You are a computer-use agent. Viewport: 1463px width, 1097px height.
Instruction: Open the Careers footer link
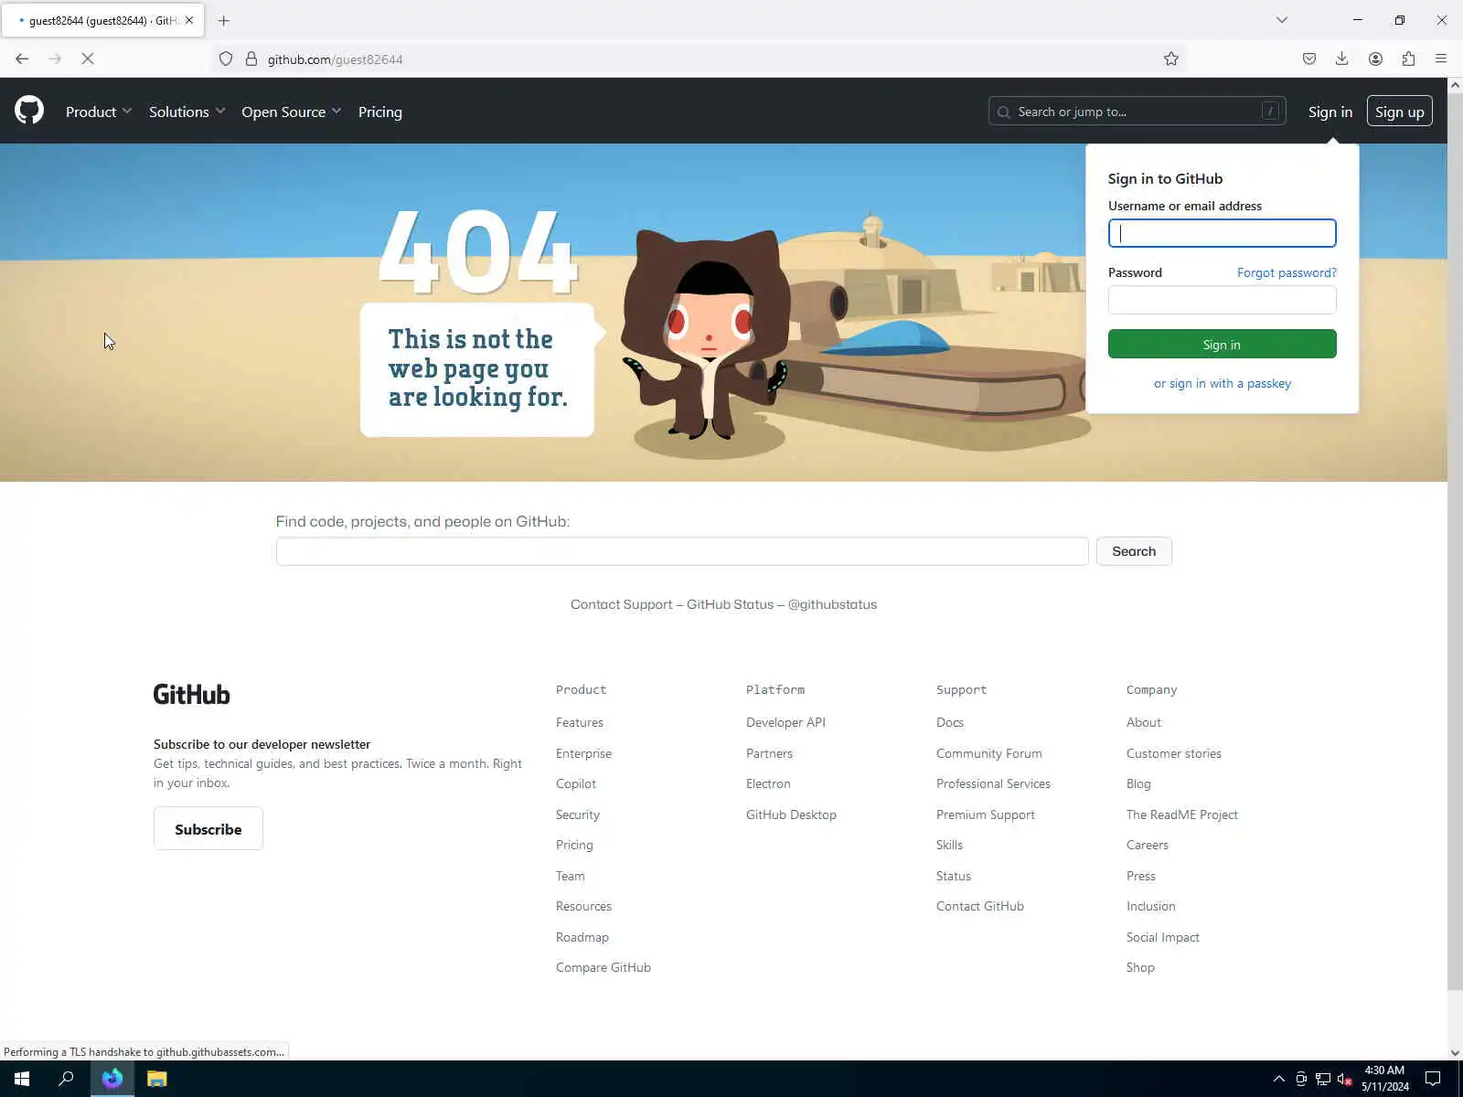point(1148,845)
